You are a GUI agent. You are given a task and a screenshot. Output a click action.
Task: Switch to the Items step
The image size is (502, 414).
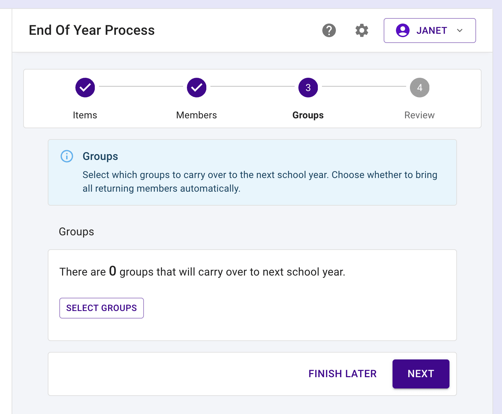click(85, 115)
